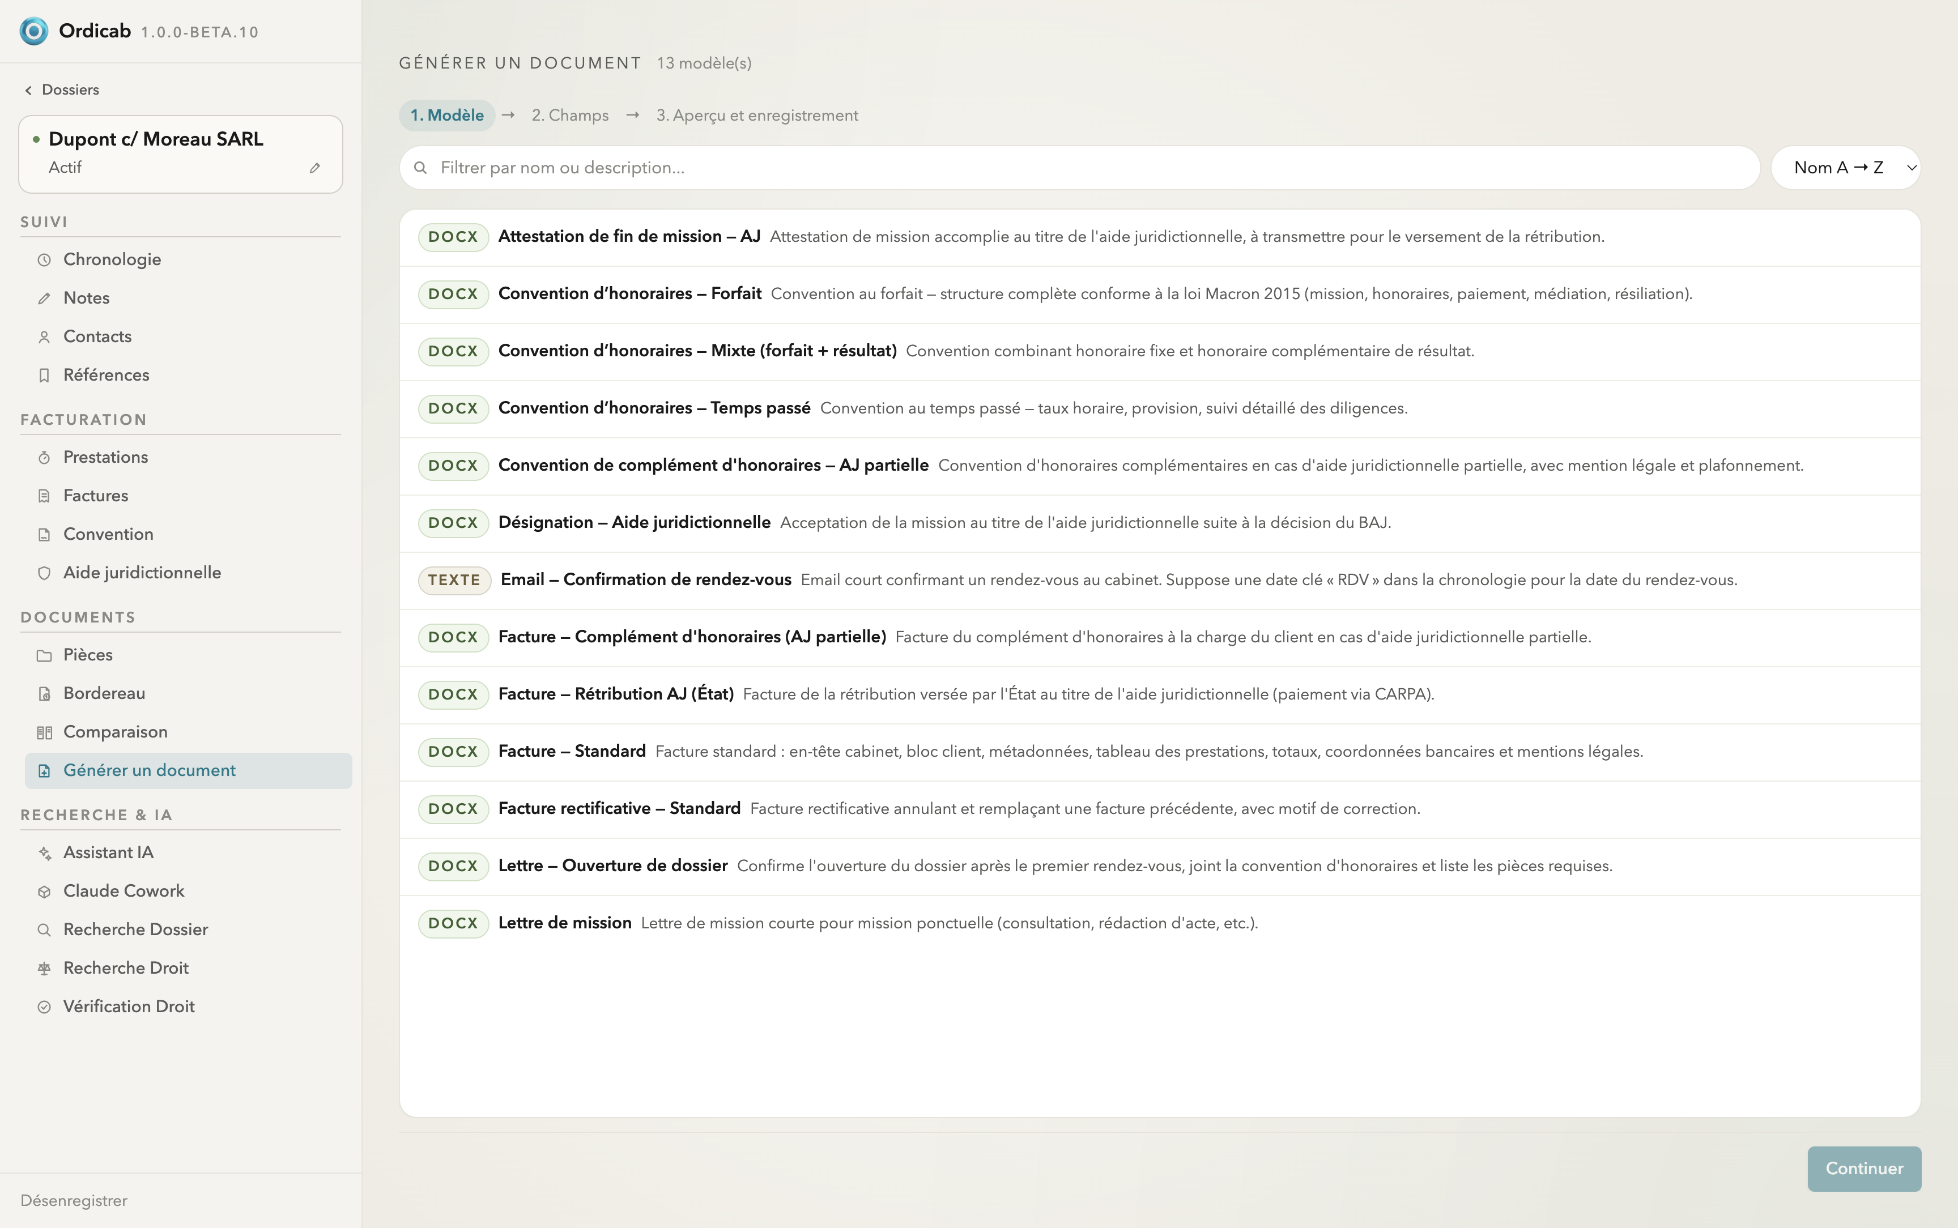Click the Recherche Dossier magnifier icon
This screenshot has height=1228, width=1958.
point(45,930)
